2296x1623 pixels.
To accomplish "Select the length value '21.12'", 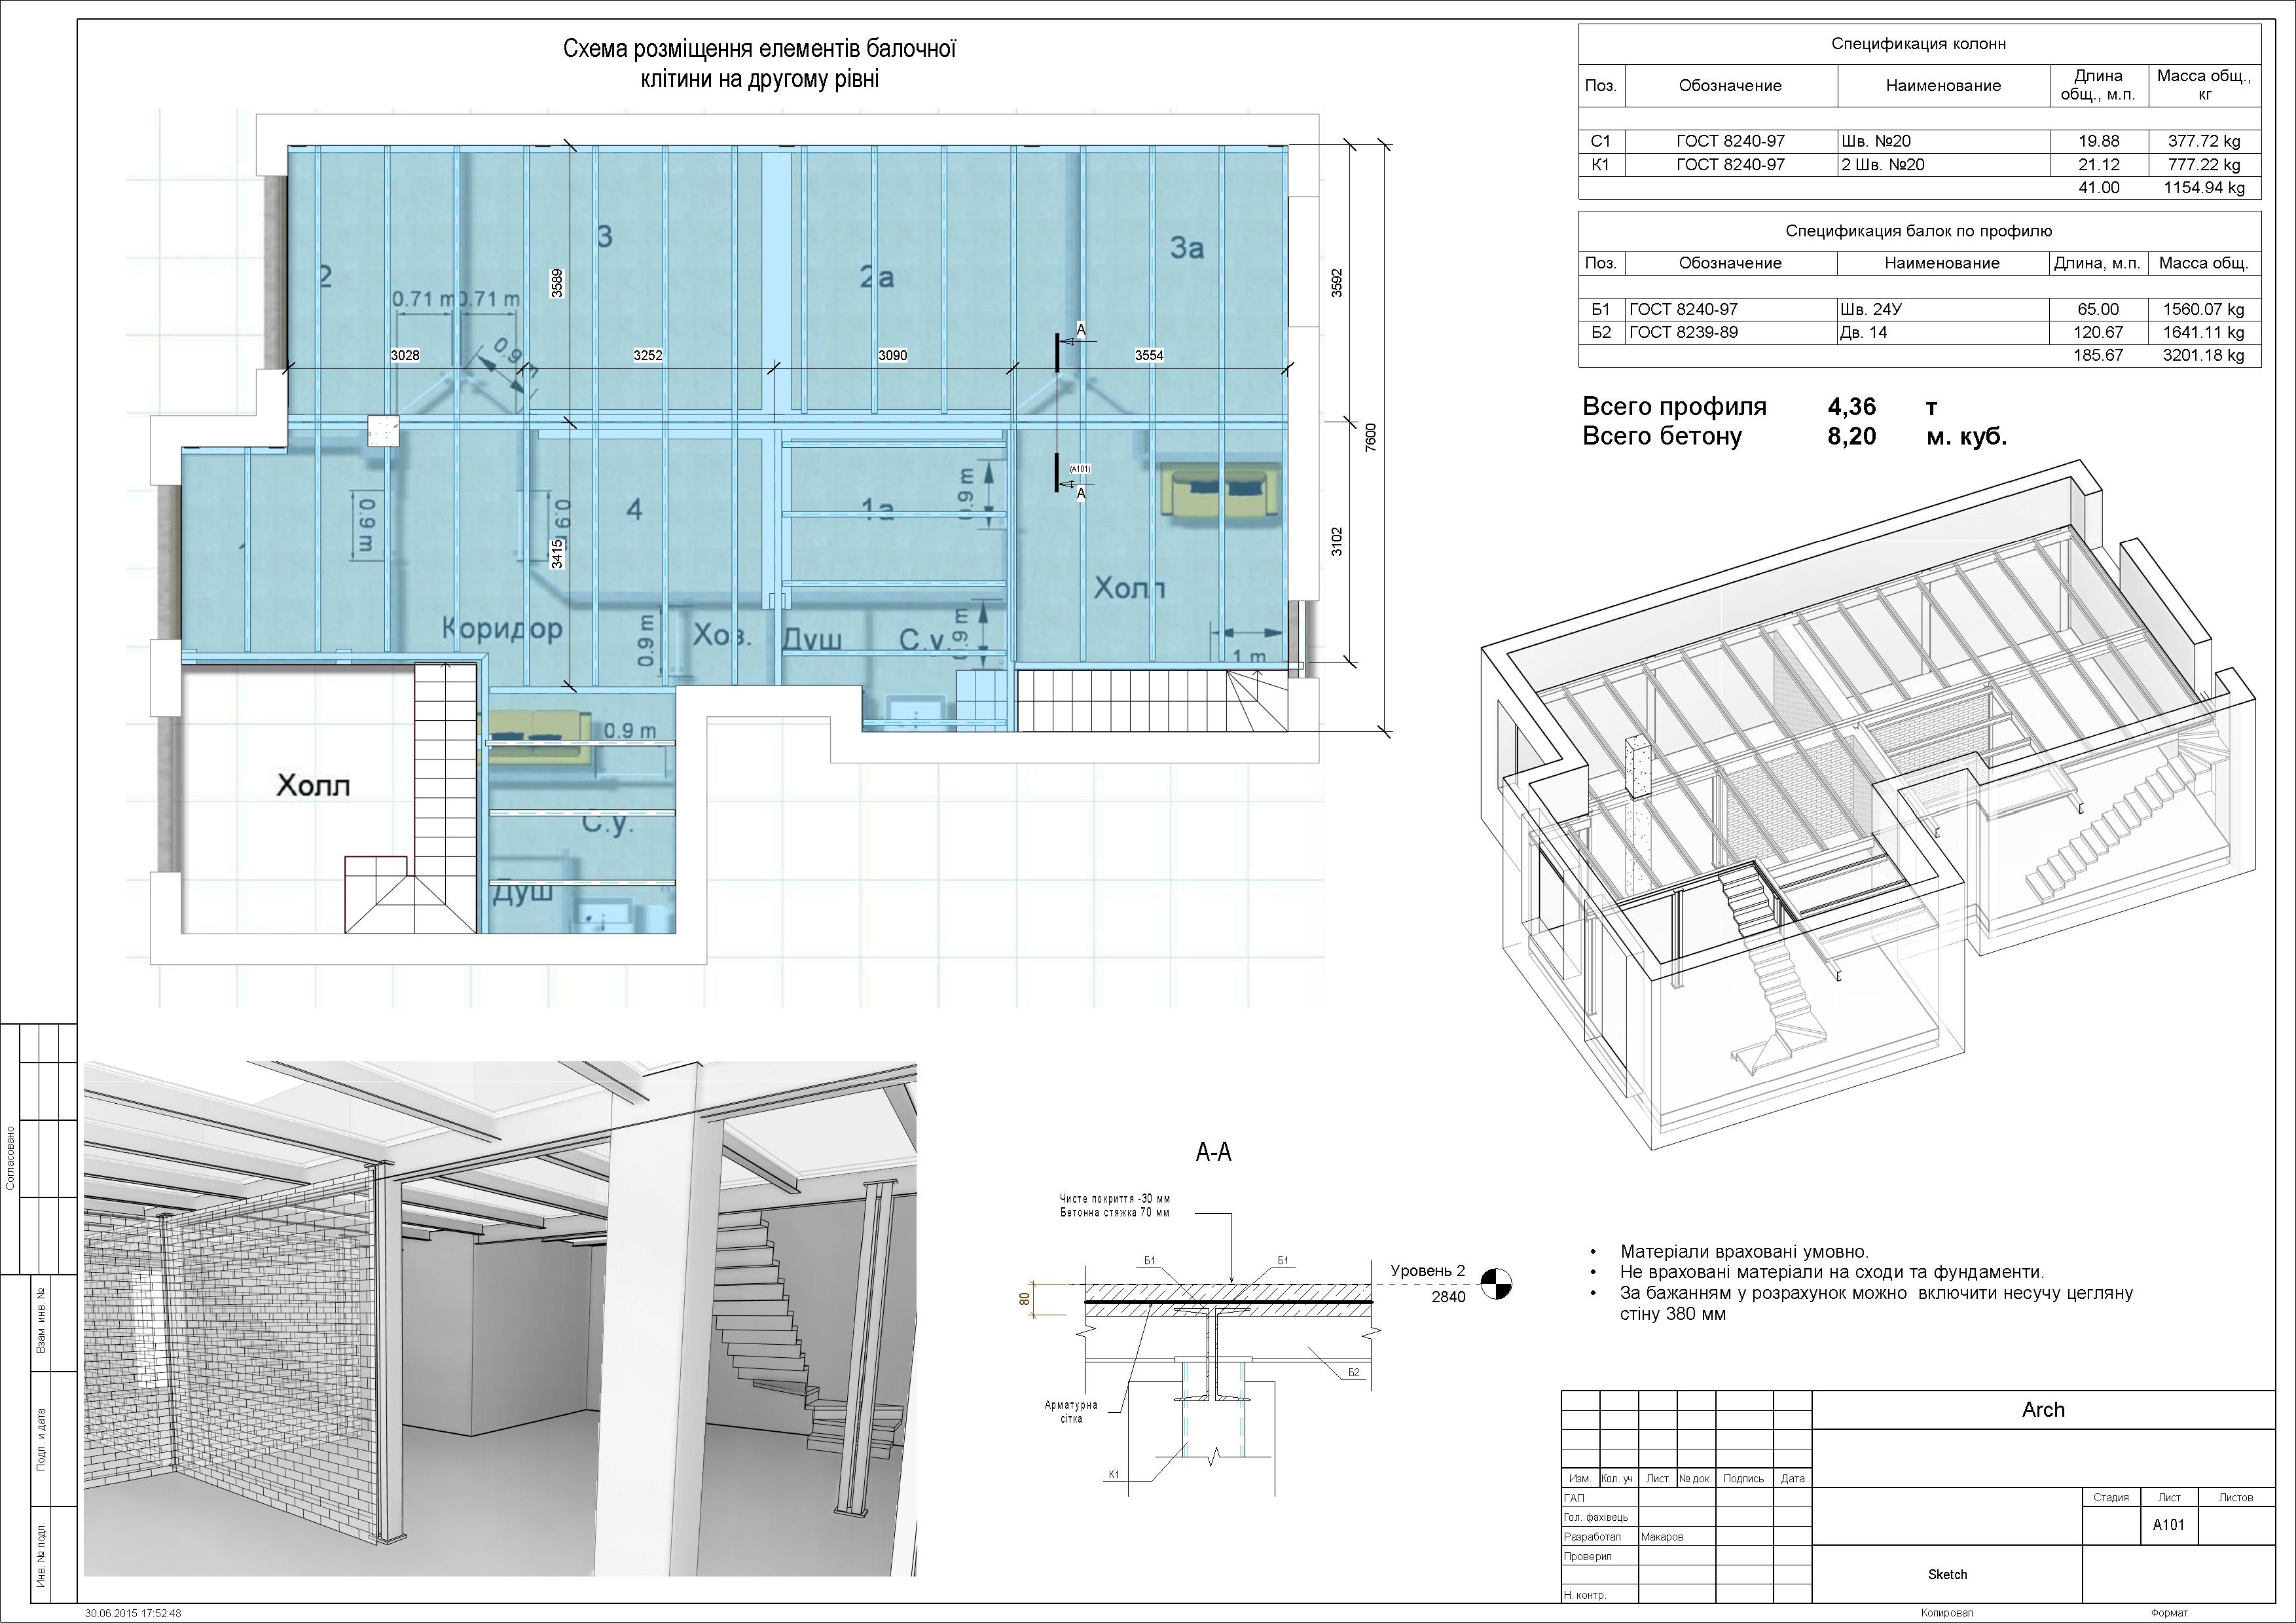I will [2098, 164].
